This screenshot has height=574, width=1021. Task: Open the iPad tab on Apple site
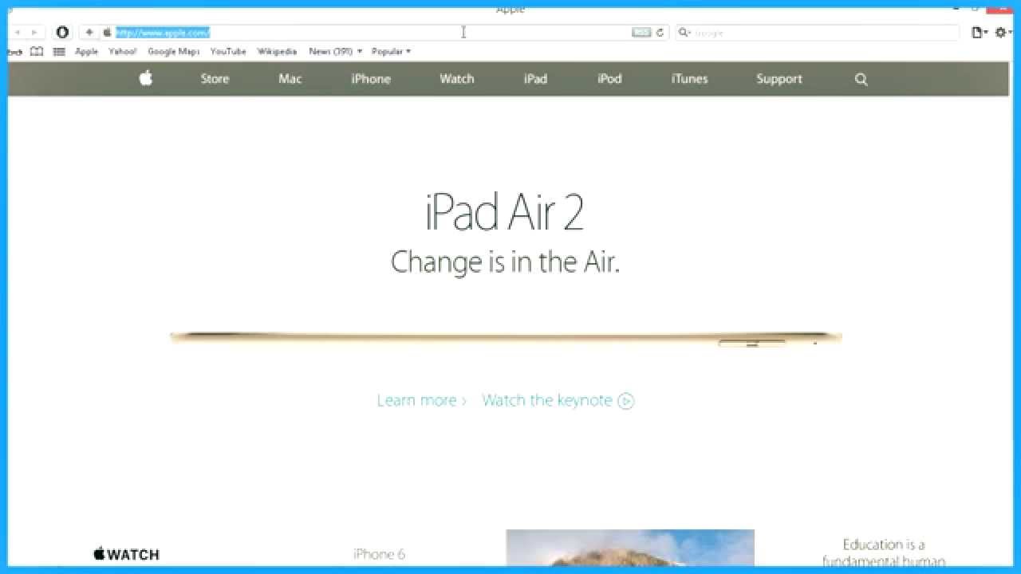click(x=535, y=79)
